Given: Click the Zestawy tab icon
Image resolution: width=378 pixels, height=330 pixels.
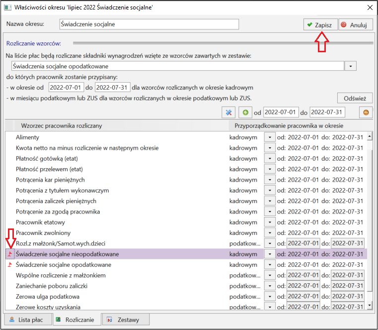Looking at the screenshot, I should tap(109, 320).
